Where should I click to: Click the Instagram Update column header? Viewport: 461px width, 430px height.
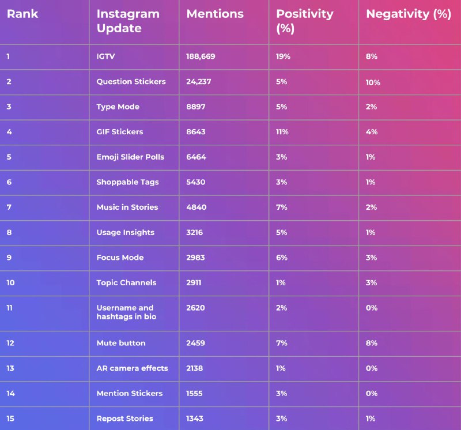tap(127, 21)
